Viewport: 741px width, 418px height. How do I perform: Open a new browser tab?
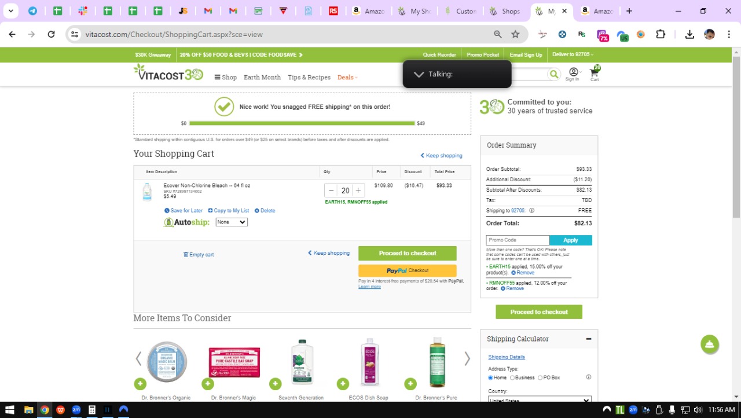(629, 11)
